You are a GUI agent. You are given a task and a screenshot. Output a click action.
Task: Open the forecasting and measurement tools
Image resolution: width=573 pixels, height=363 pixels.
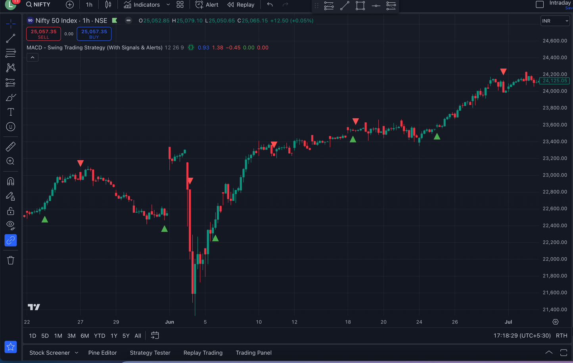pos(11,83)
